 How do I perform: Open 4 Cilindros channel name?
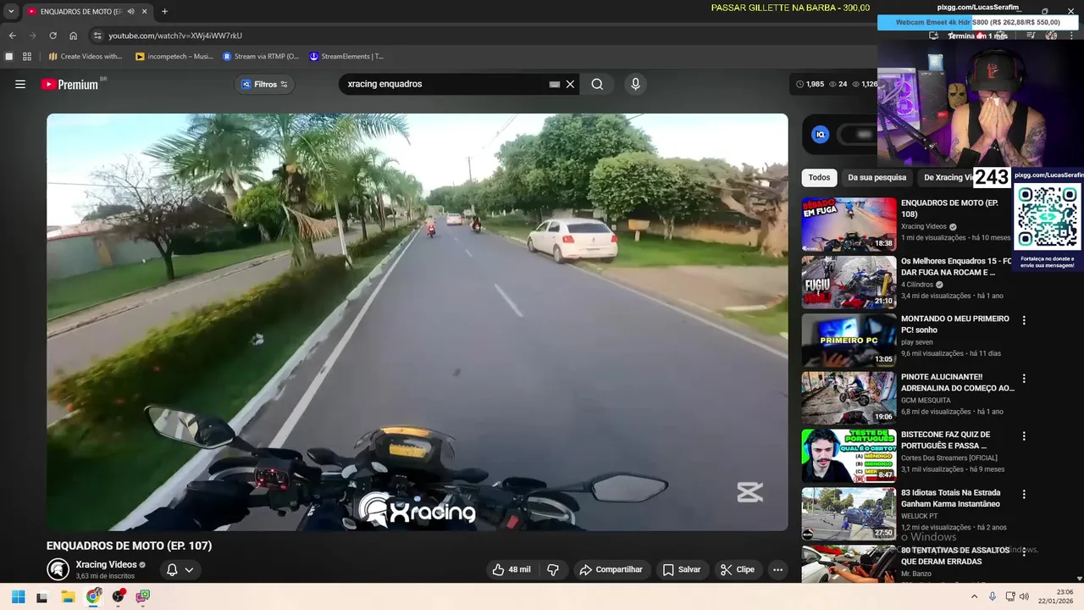pos(917,285)
